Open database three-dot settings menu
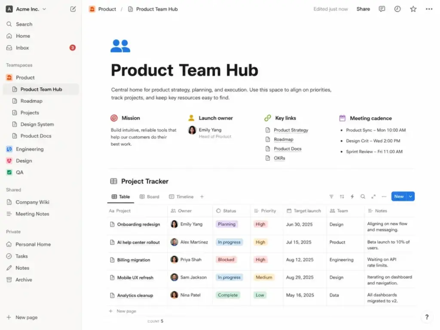This screenshot has height=330, width=440. [384, 196]
